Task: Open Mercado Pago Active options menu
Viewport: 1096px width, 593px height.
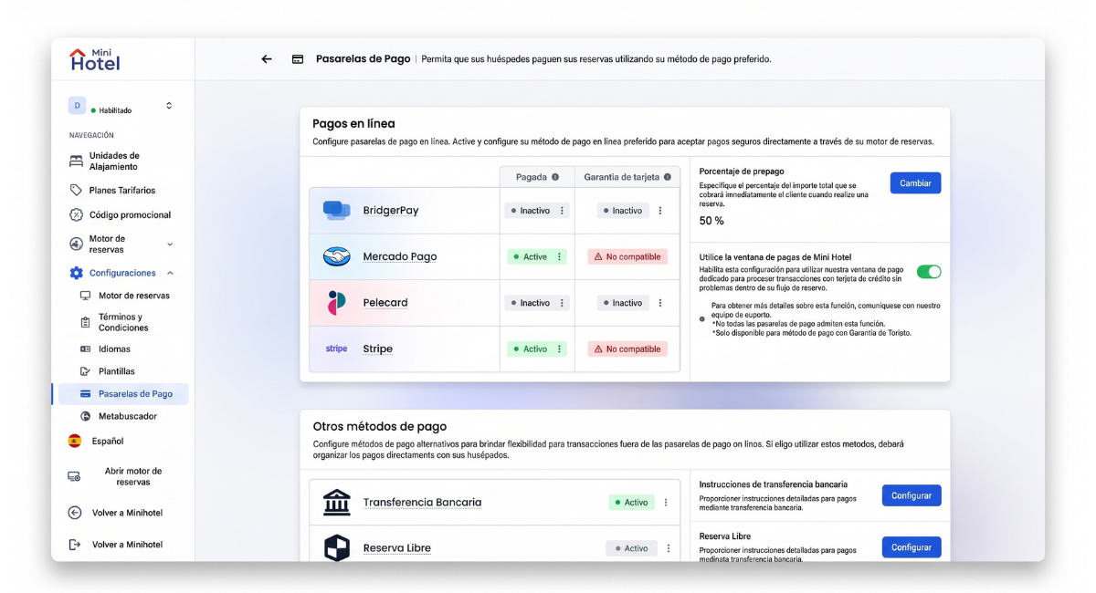Action: [559, 257]
